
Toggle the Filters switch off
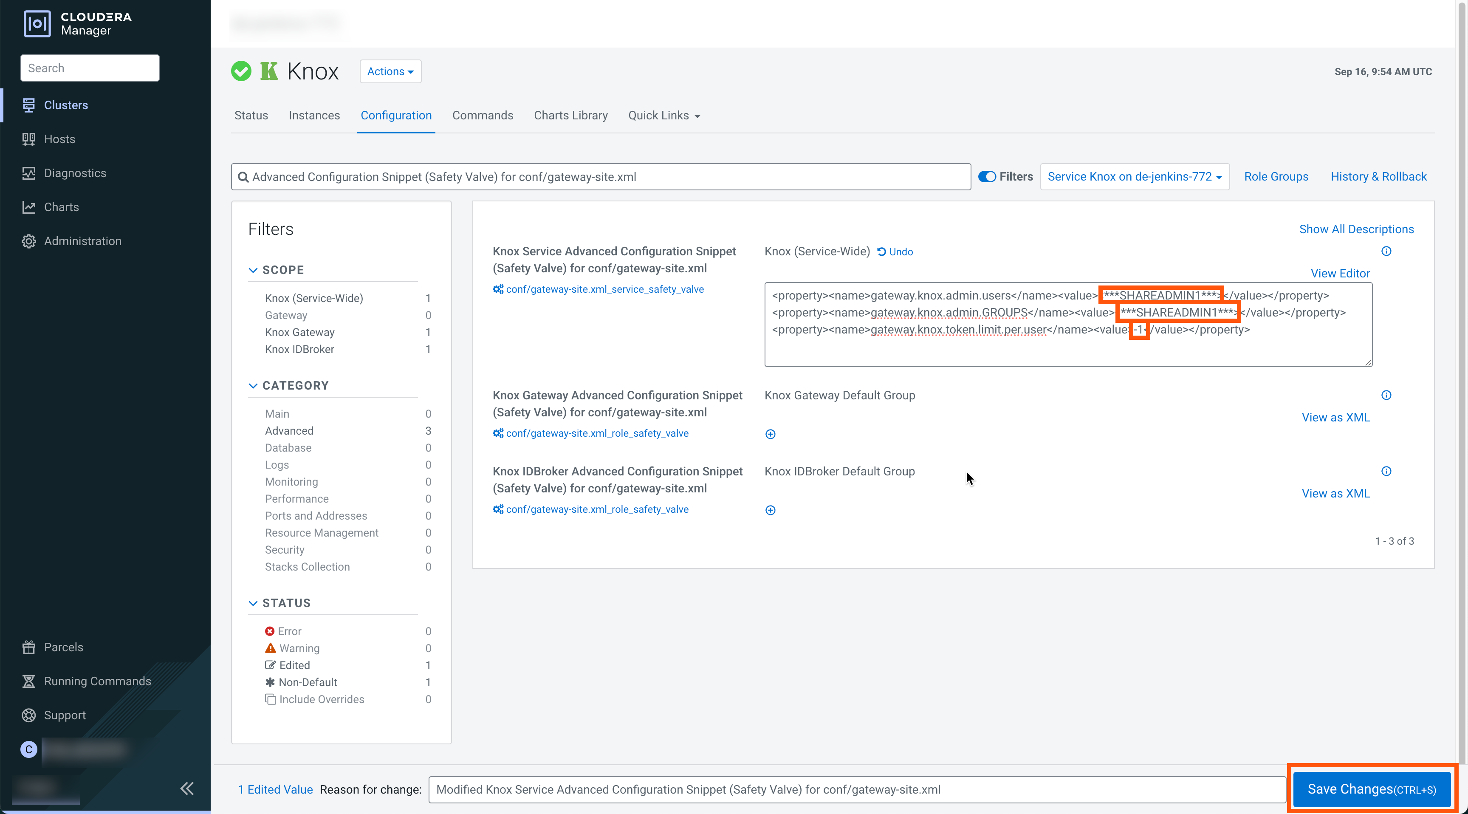point(987,177)
